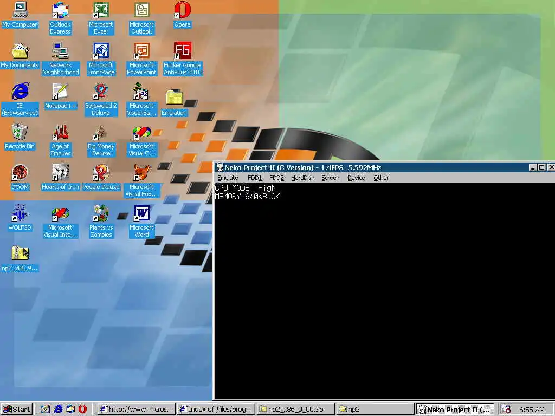
Task: Select the Opera desktop shortcut
Action: coord(182,15)
